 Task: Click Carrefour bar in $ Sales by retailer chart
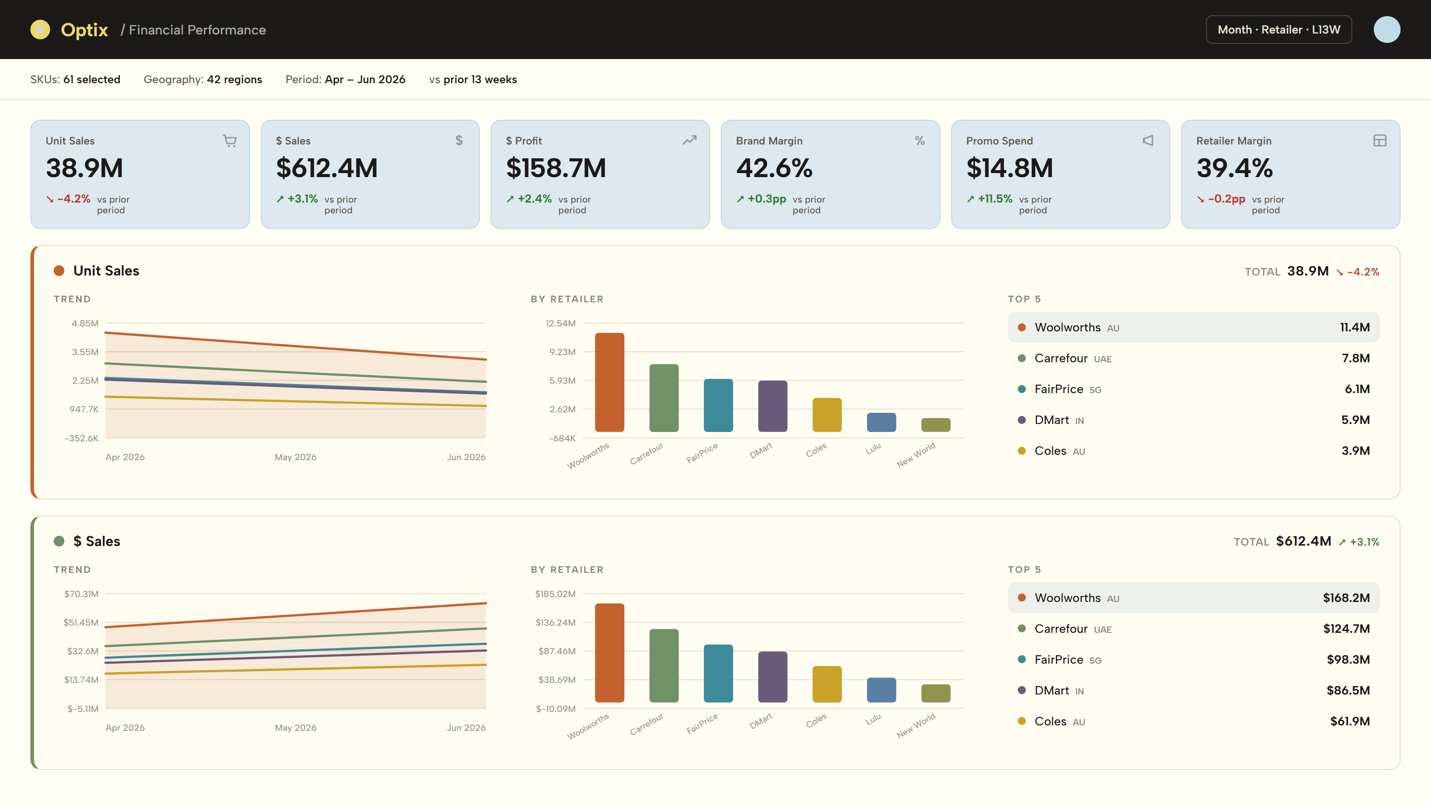(664, 665)
